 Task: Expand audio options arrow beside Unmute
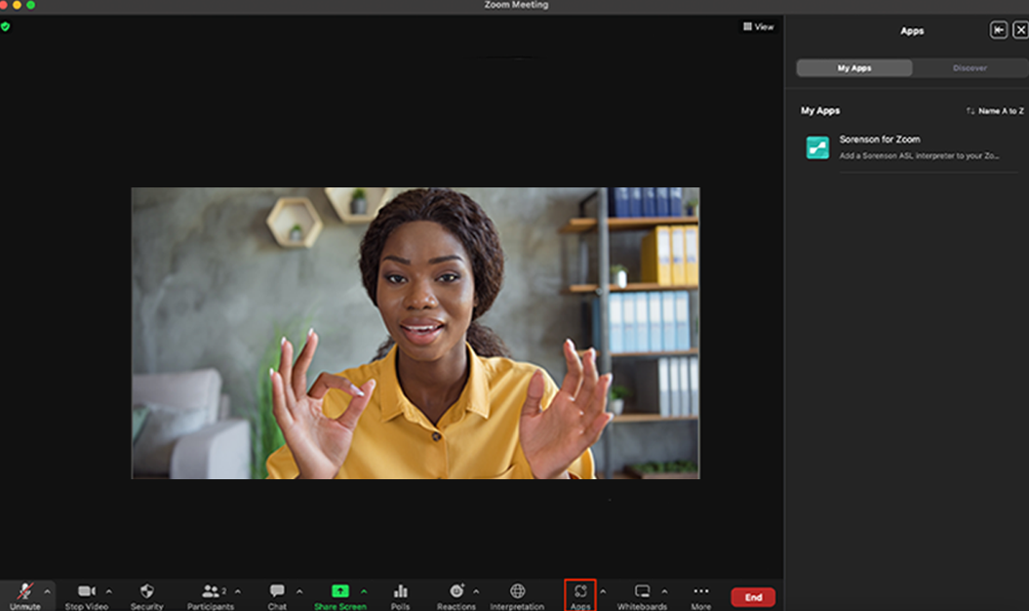click(x=47, y=591)
